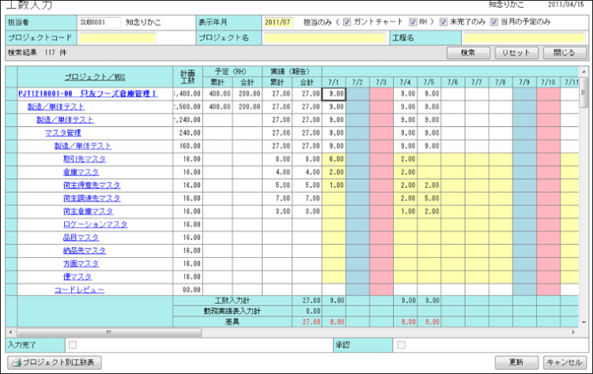
Task: Toggle the 当月の予定のみ checkbox
Action: (494, 21)
